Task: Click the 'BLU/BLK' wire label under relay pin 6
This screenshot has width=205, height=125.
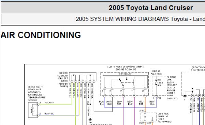Action: [x=102, y=103]
